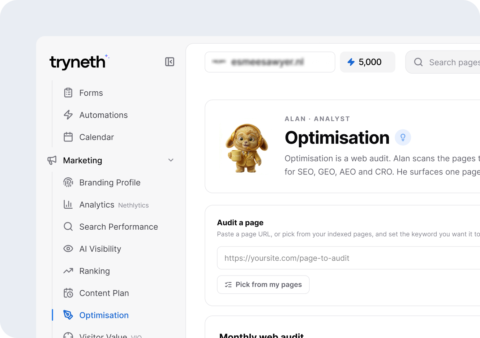Click the Search Performance magnifier icon
Image resolution: width=480 pixels, height=338 pixels.
(68, 226)
